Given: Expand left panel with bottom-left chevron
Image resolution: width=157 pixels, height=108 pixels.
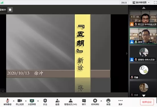Looking at the screenshot, I should click(x=3, y=91).
